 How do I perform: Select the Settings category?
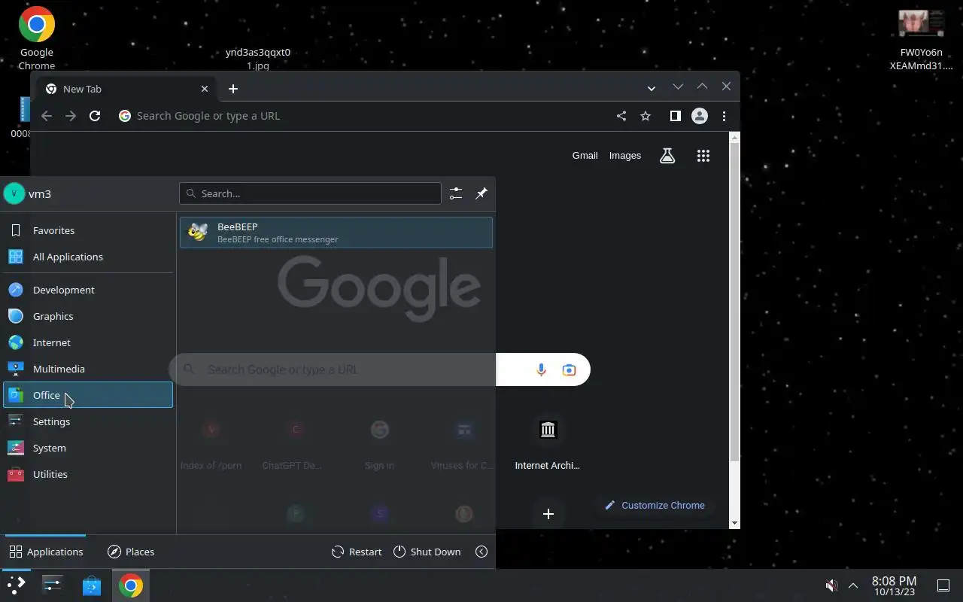(x=88, y=421)
